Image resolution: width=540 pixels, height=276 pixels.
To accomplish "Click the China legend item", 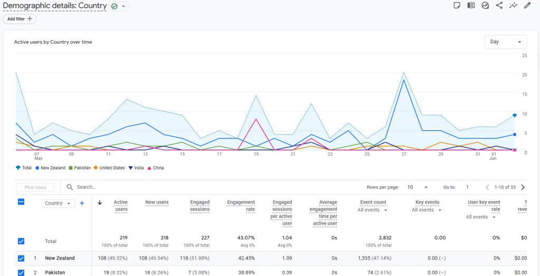I will [156, 168].
